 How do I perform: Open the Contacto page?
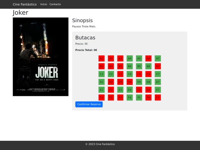[x=55, y=4]
